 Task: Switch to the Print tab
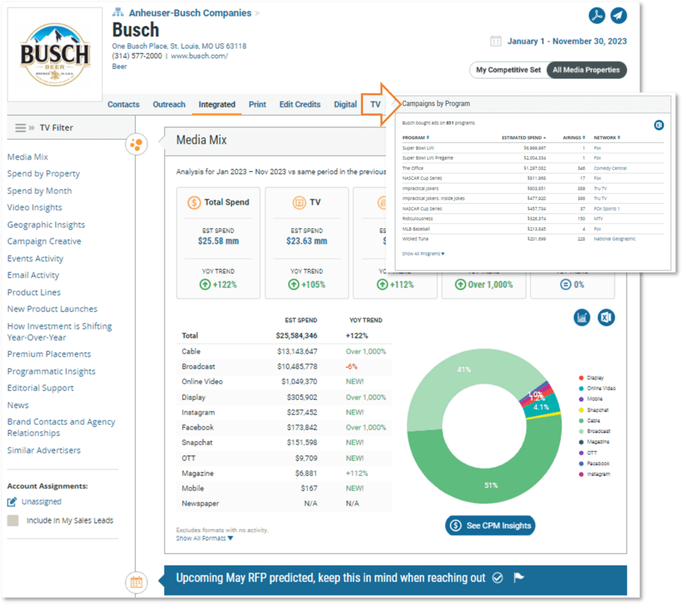[258, 105]
